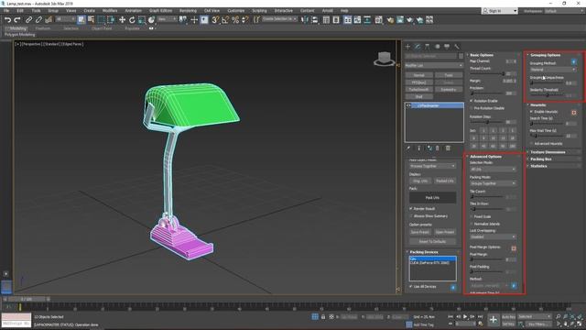The image size is (586, 330).
Task: Open the Customize menu
Action: (x=236, y=11)
